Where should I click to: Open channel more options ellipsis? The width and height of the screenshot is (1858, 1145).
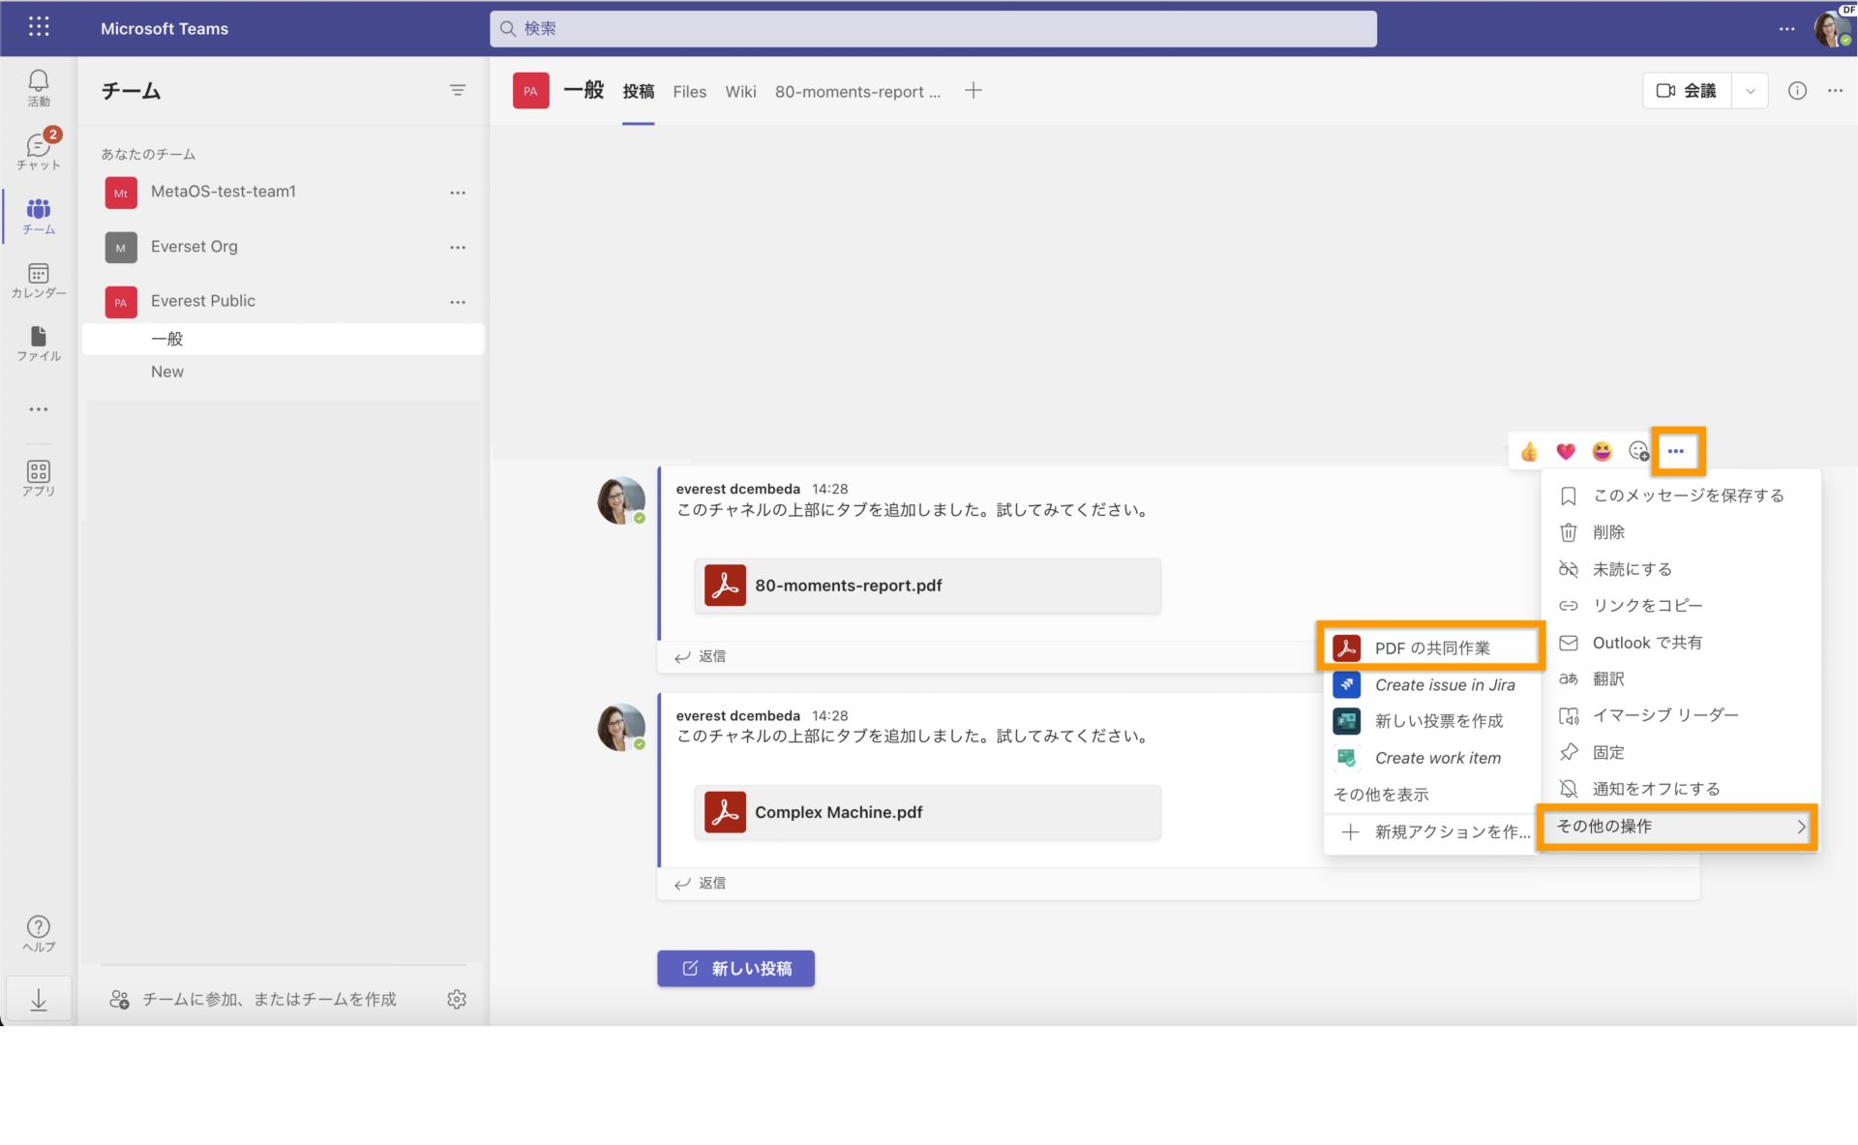(x=1835, y=91)
